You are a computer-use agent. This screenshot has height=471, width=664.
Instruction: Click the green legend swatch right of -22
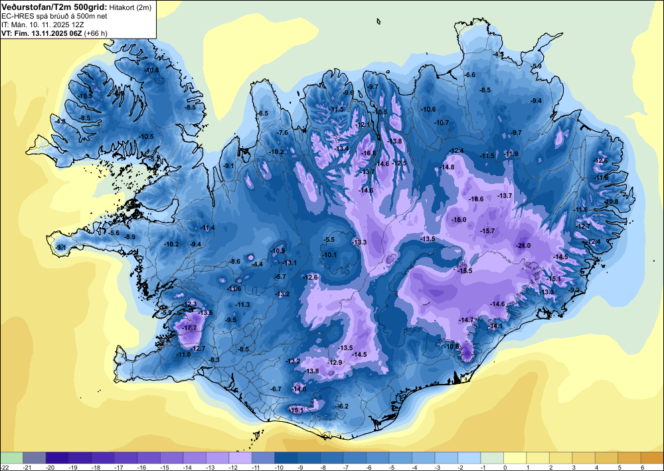point(11,458)
